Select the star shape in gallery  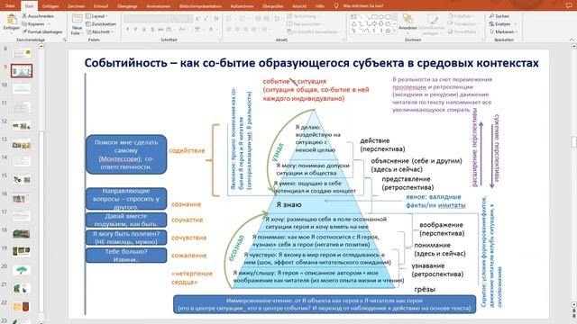[388, 31]
